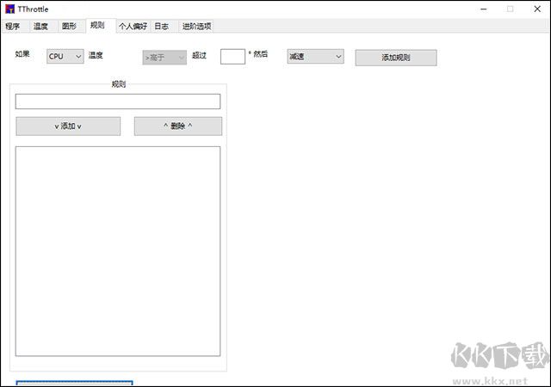Click the rule text field under 规则

pos(118,101)
